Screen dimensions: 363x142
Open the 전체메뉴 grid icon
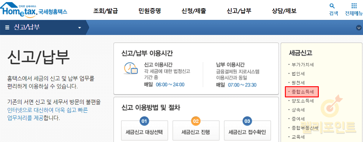[x=354, y=6]
